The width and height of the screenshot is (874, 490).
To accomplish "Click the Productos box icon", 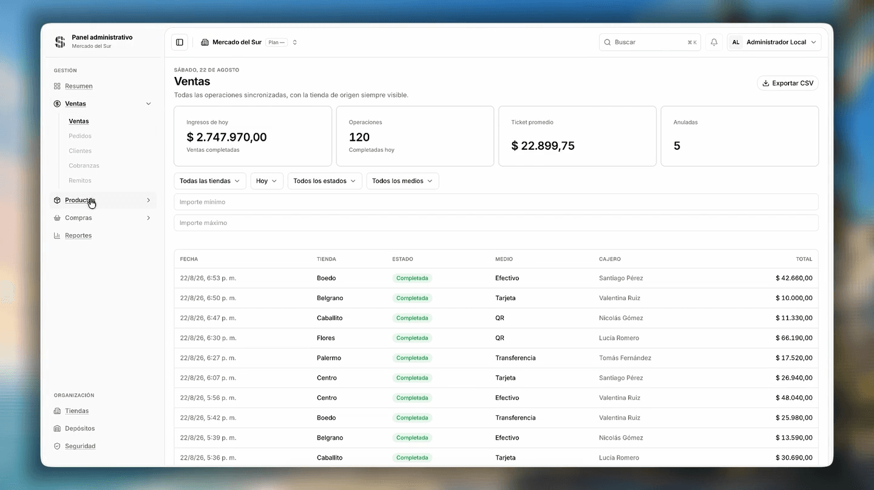I will pyautogui.click(x=57, y=200).
